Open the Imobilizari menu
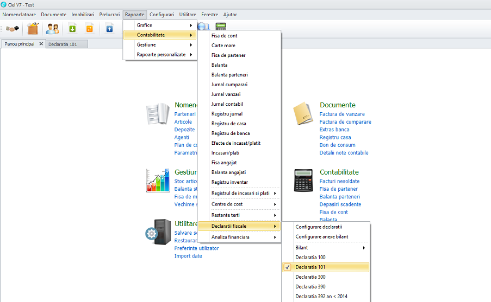 pos(83,14)
